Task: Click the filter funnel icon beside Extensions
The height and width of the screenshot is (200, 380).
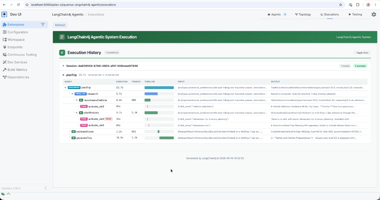Action: coord(43,24)
